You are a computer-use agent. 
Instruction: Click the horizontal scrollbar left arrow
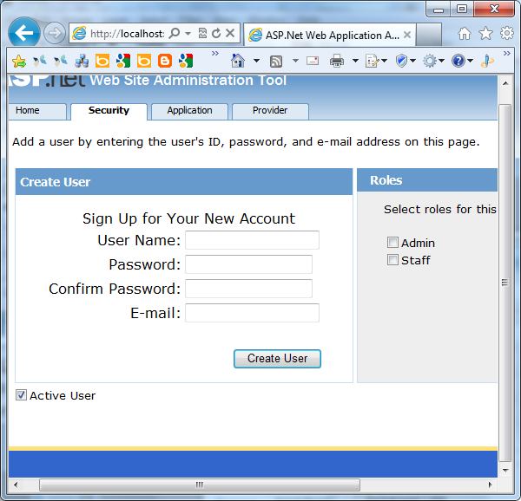tap(16, 485)
